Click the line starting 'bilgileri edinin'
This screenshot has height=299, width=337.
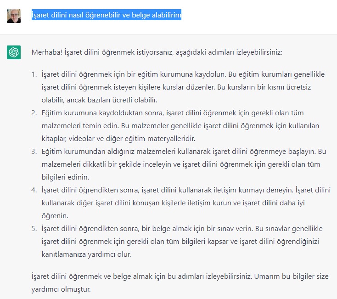click(65, 177)
